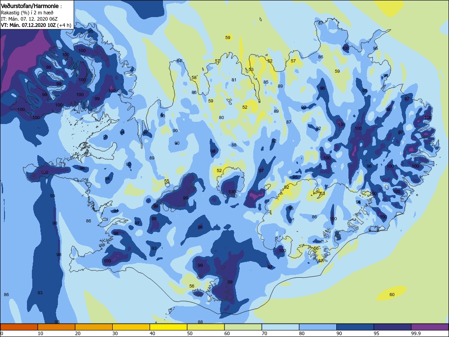Click the humidity value 80 on the map
The image size is (449, 337).
pos(221,117)
